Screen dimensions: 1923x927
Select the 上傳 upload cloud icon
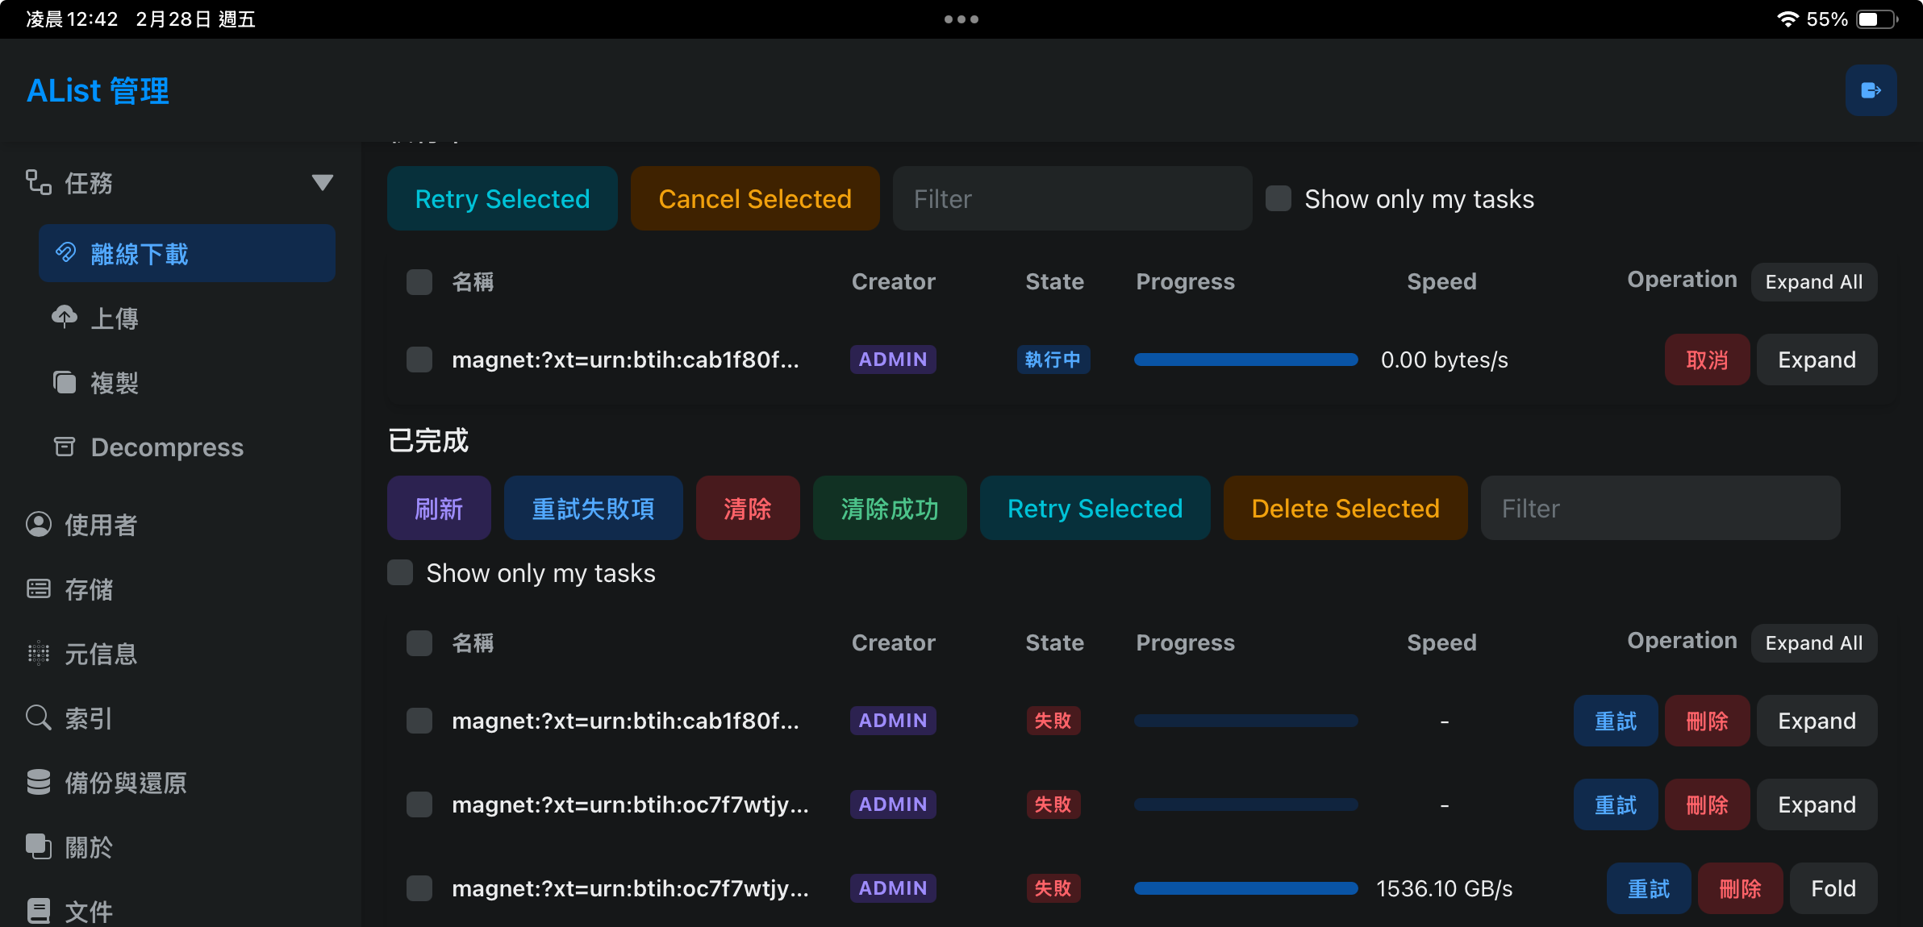(65, 318)
